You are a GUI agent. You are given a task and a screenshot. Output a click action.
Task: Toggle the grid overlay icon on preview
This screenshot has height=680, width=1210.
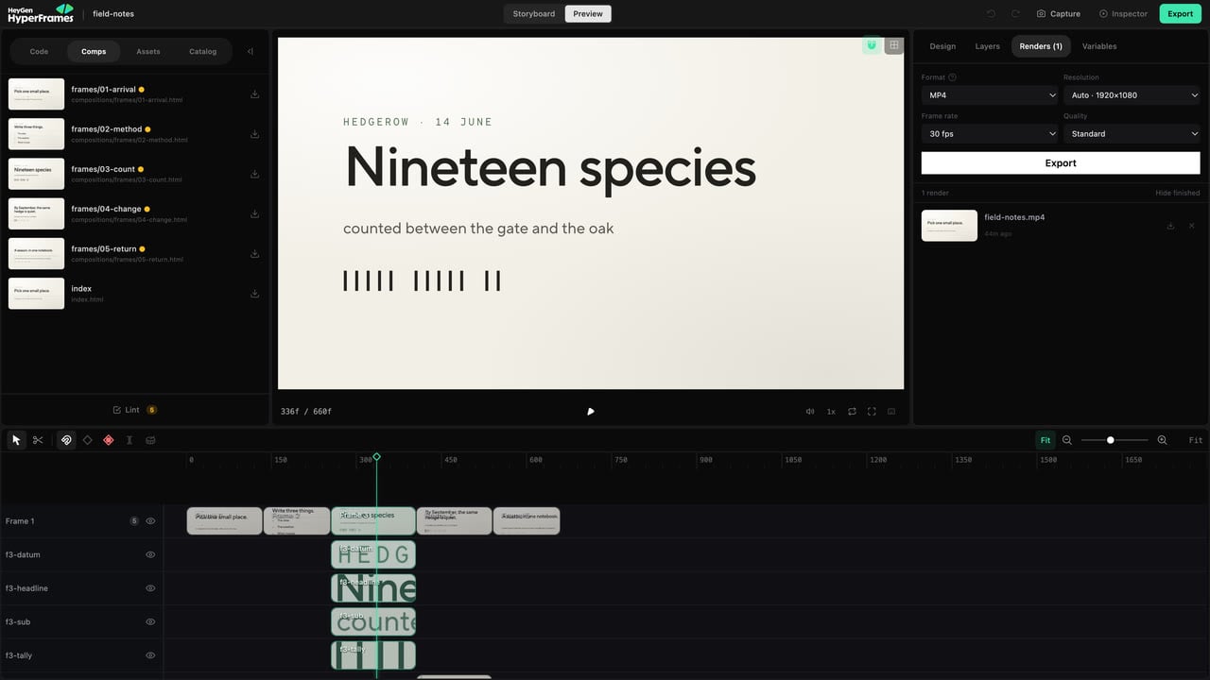tap(893, 45)
